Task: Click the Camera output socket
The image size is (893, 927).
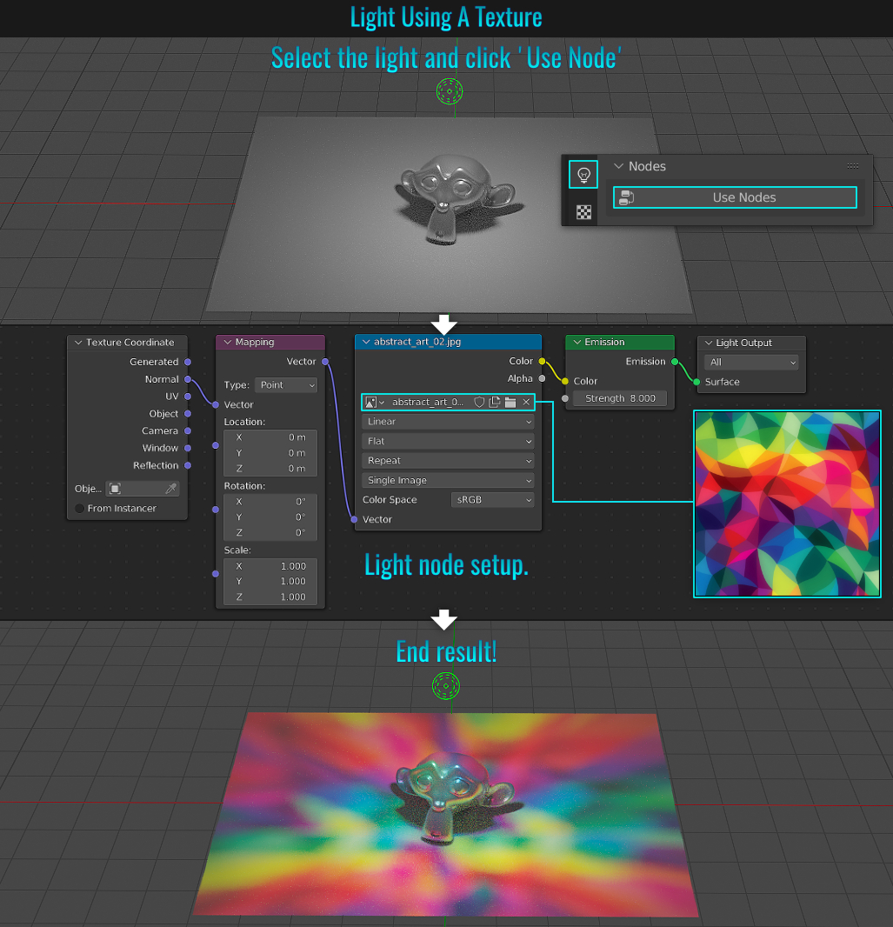Action: [187, 431]
